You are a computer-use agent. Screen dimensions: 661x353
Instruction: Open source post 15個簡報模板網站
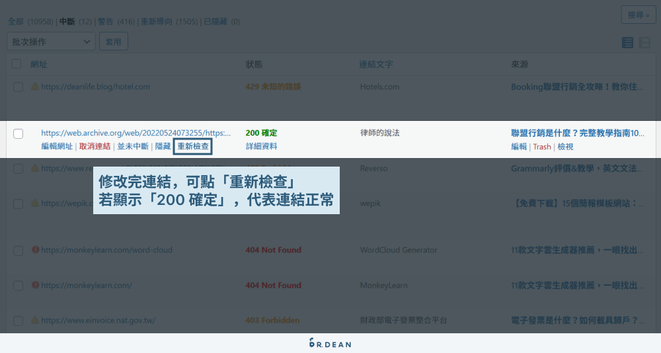578,204
